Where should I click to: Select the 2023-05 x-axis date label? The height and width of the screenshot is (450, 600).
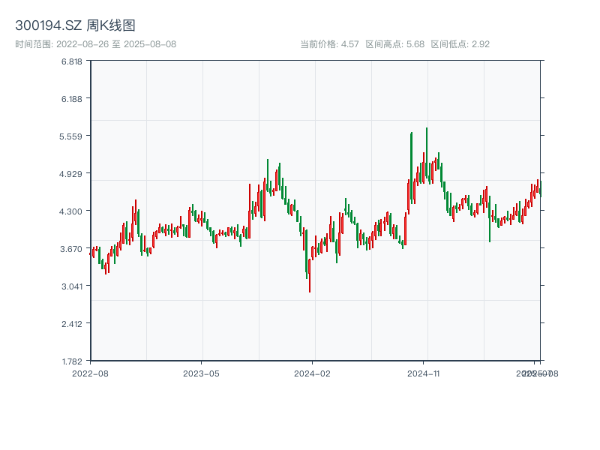tap(201, 373)
